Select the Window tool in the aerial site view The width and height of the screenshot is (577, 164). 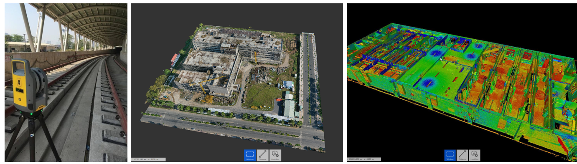coord(250,155)
